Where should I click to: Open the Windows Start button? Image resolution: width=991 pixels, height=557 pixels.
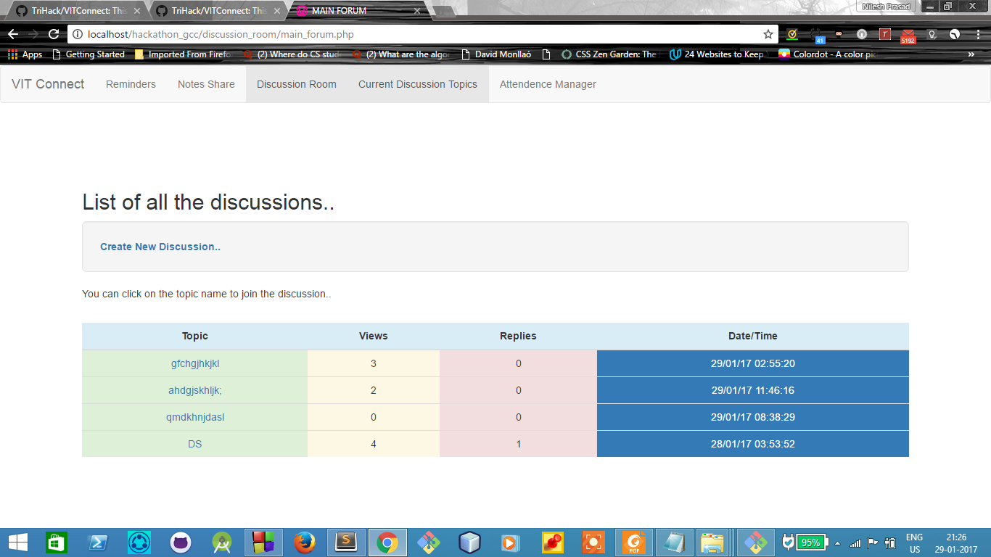(18, 542)
